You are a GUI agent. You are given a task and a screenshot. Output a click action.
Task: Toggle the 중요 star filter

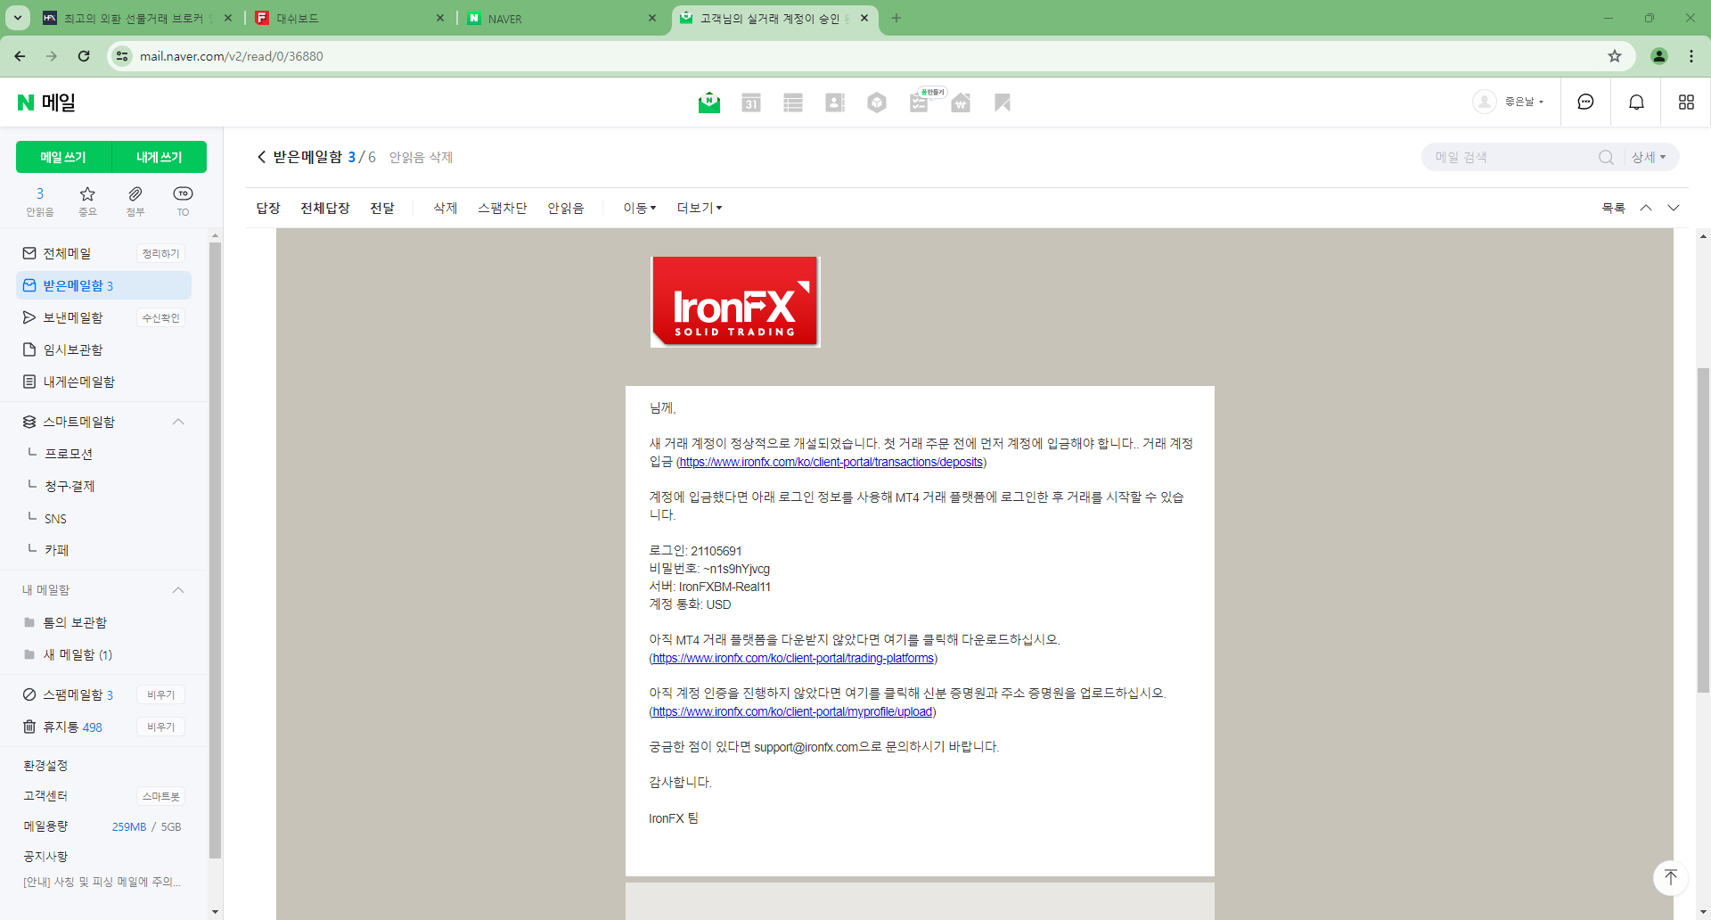pos(87,200)
